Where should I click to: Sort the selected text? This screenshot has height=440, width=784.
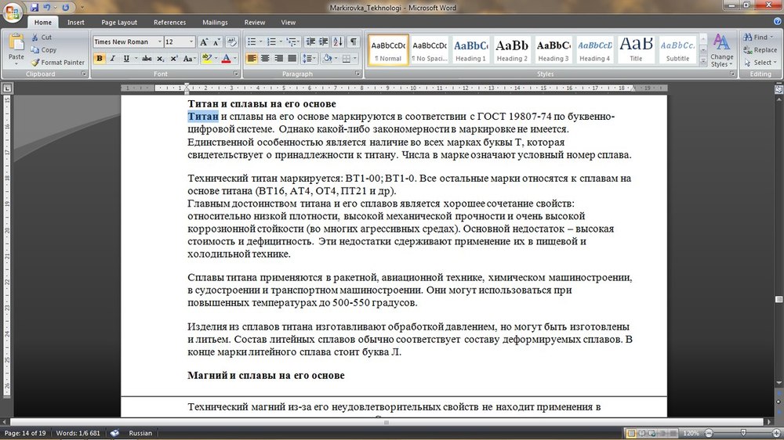pyautogui.click(x=338, y=42)
